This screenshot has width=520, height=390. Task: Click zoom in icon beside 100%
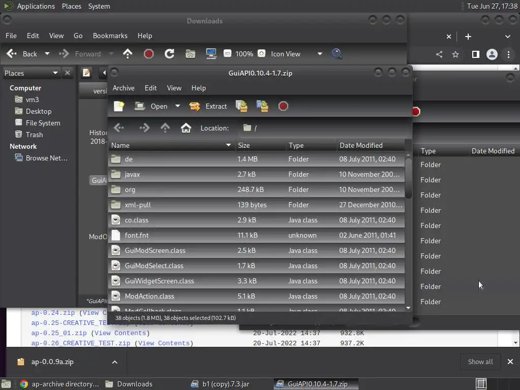[x=262, y=53]
